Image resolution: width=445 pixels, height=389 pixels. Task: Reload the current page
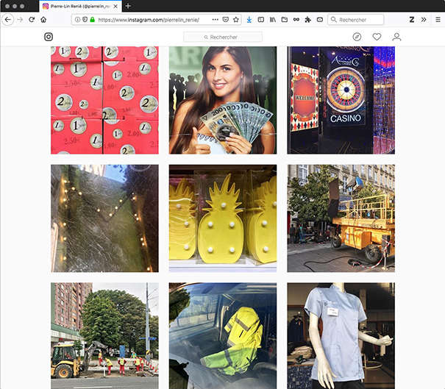click(32, 19)
